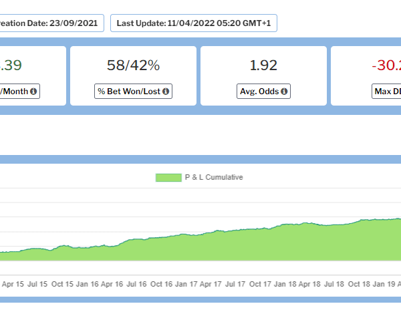Screen dimensions: 401x310
Task: Click the info icon beside /Month label
Action: [x=33, y=92]
